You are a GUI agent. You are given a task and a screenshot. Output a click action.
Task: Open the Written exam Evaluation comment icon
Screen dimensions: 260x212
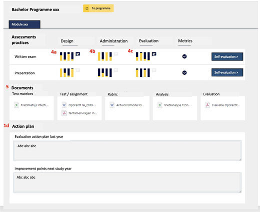pos(154,54)
